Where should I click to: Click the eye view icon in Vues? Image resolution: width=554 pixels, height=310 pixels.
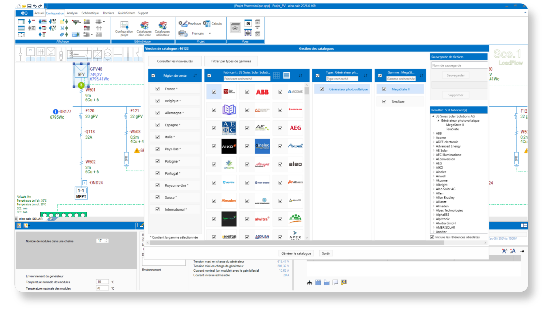point(235,28)
